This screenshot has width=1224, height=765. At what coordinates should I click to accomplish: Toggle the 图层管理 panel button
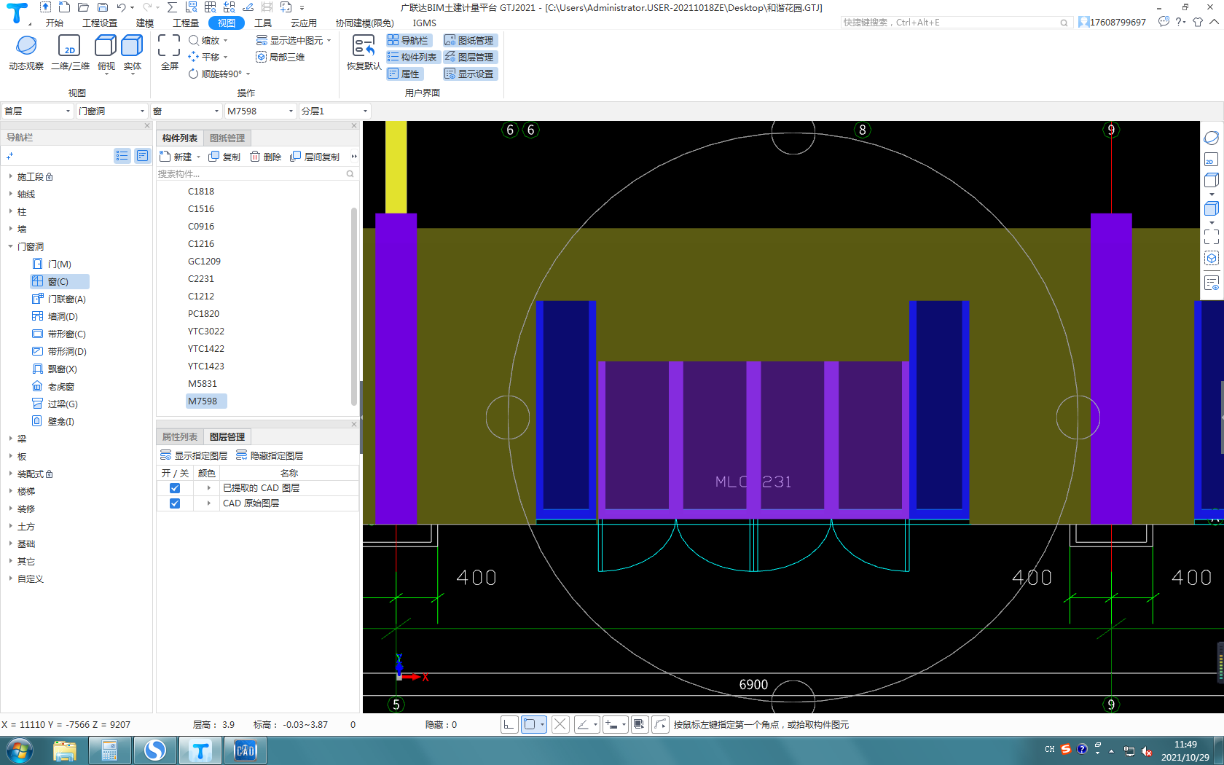pyautogui.click(x=470, y=57)
